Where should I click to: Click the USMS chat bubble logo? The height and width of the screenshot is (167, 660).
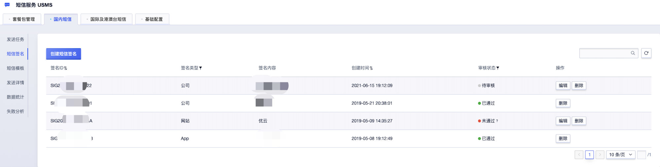[x=7, y=5]
